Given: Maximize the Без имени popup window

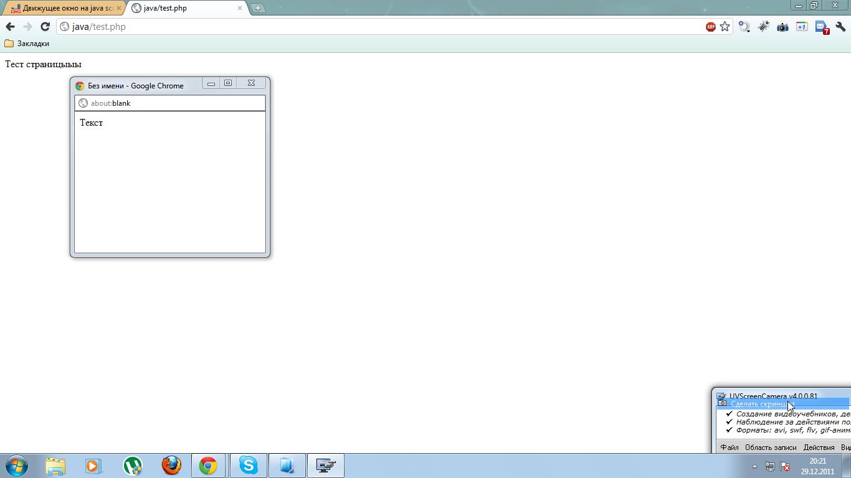Looking at the screenshot, I should [228, 83].
